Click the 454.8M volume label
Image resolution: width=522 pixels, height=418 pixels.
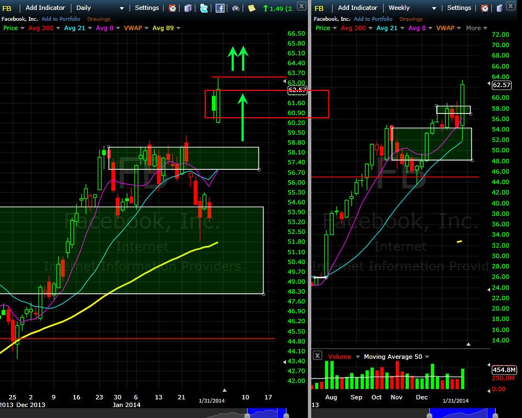[x=504, y=370]
